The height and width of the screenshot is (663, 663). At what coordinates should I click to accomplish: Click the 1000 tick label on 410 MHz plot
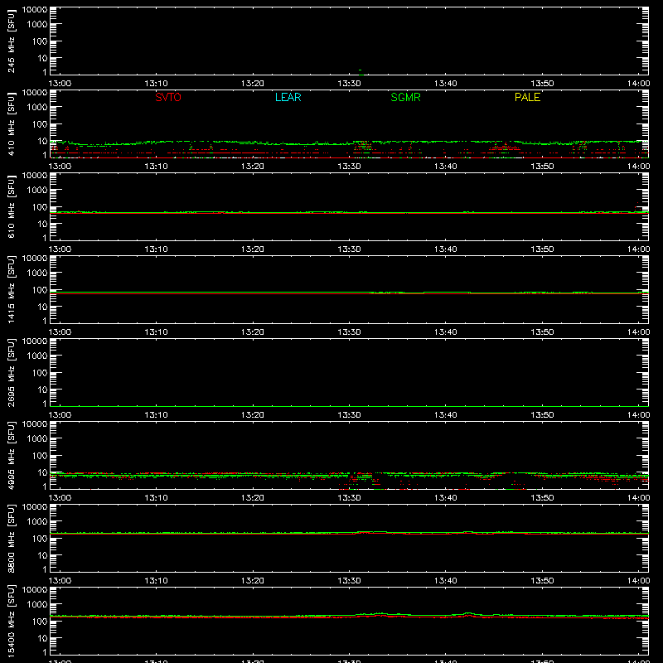click(x=37, y=107)
